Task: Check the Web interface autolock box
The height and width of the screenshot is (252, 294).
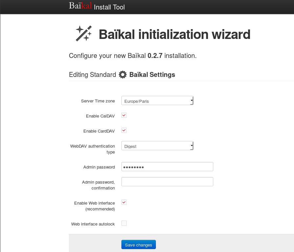Action: point(124,223)
